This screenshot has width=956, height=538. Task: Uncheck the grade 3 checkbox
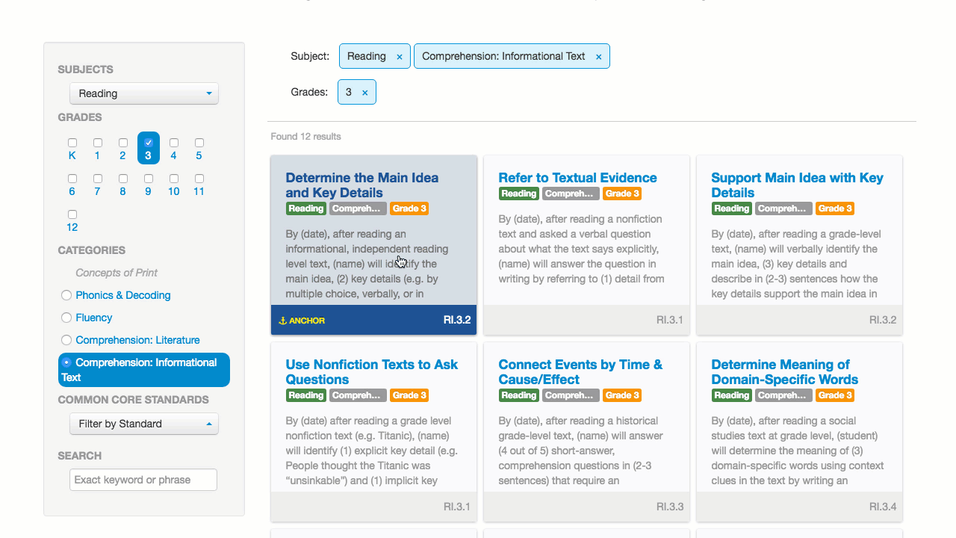click(x=149, y=143)
